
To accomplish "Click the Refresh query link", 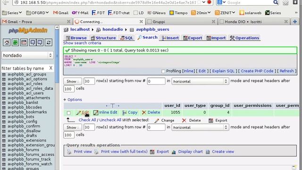I will click(x=286, y=71).
